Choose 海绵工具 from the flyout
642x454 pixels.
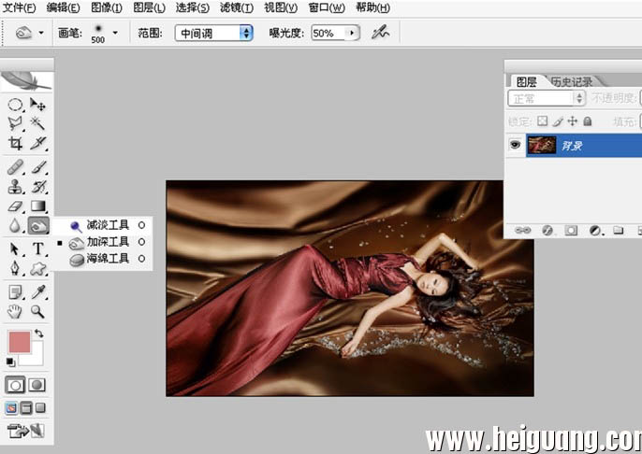tap(108, 258)
